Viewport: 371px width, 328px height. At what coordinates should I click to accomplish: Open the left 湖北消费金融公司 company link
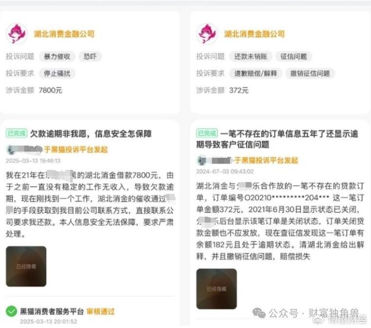coord(64,34)
